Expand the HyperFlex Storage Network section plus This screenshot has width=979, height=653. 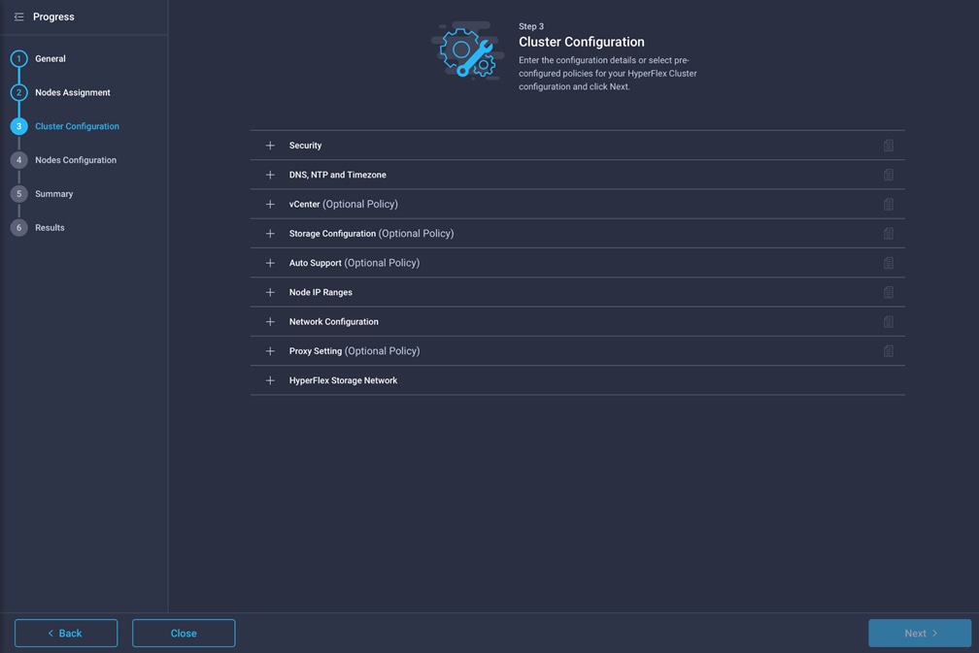point(270,379)
